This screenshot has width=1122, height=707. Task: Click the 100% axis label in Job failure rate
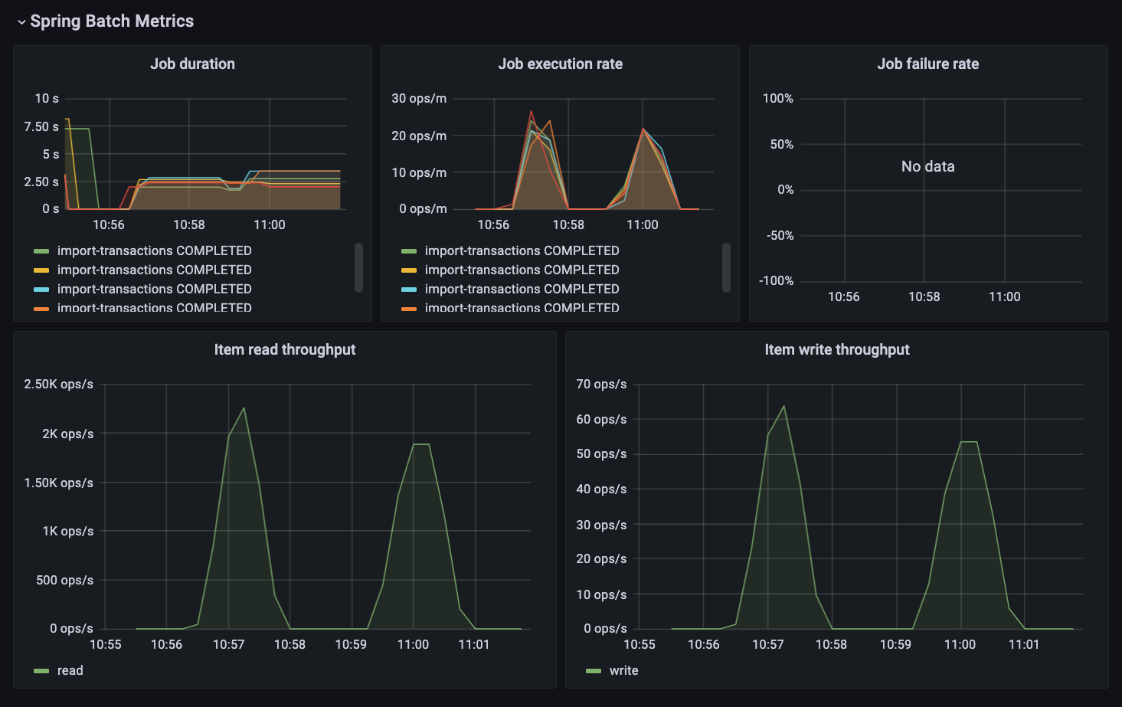778,98
